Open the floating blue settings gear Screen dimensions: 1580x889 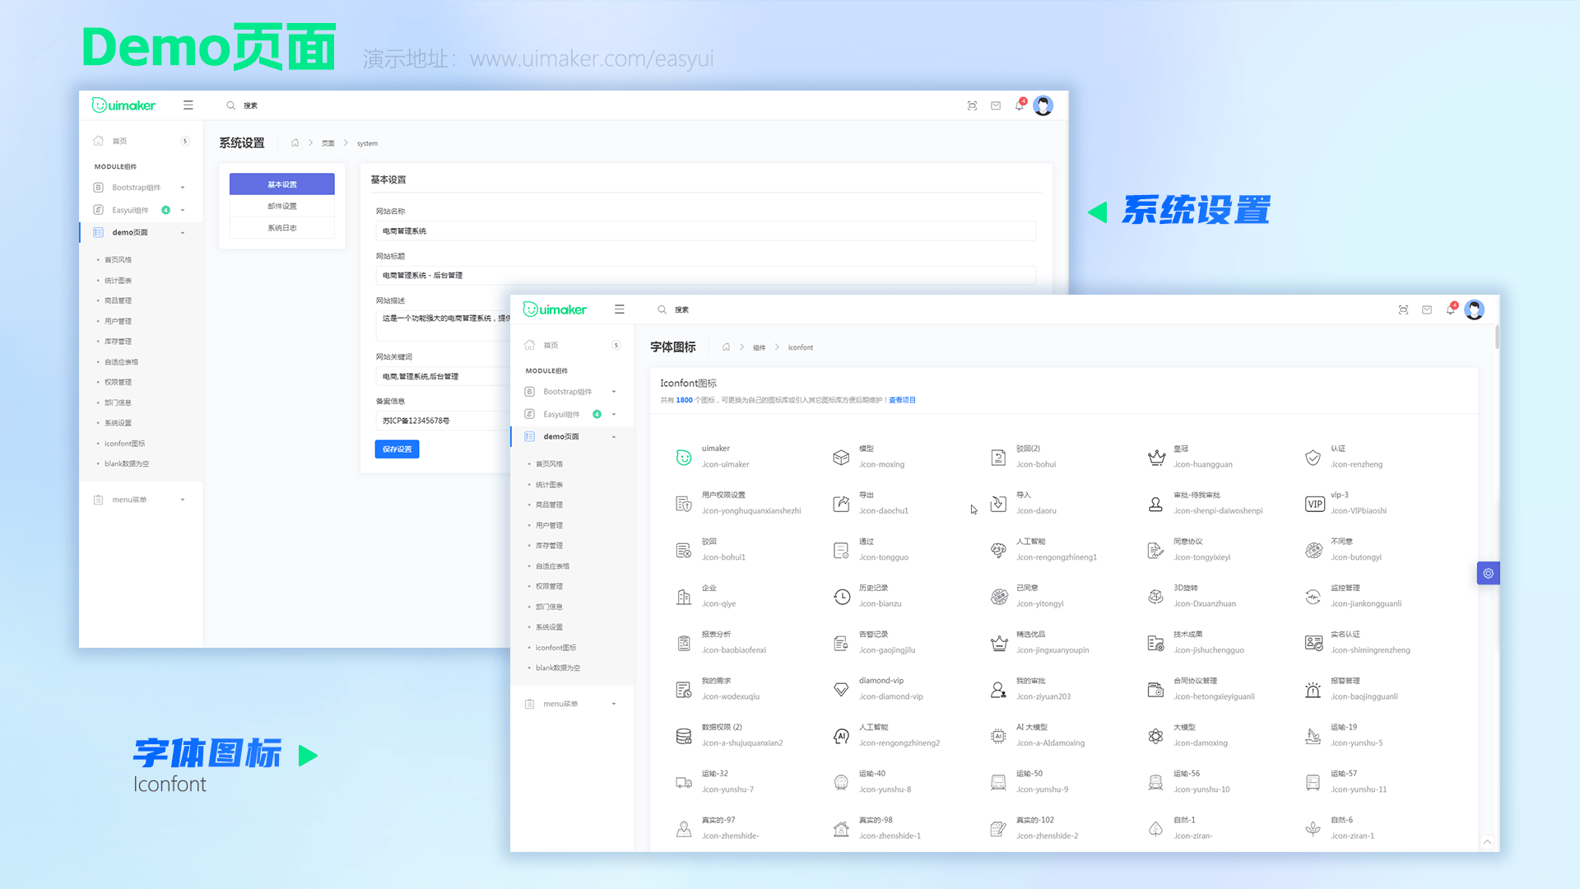click(x=1488, y=573)
